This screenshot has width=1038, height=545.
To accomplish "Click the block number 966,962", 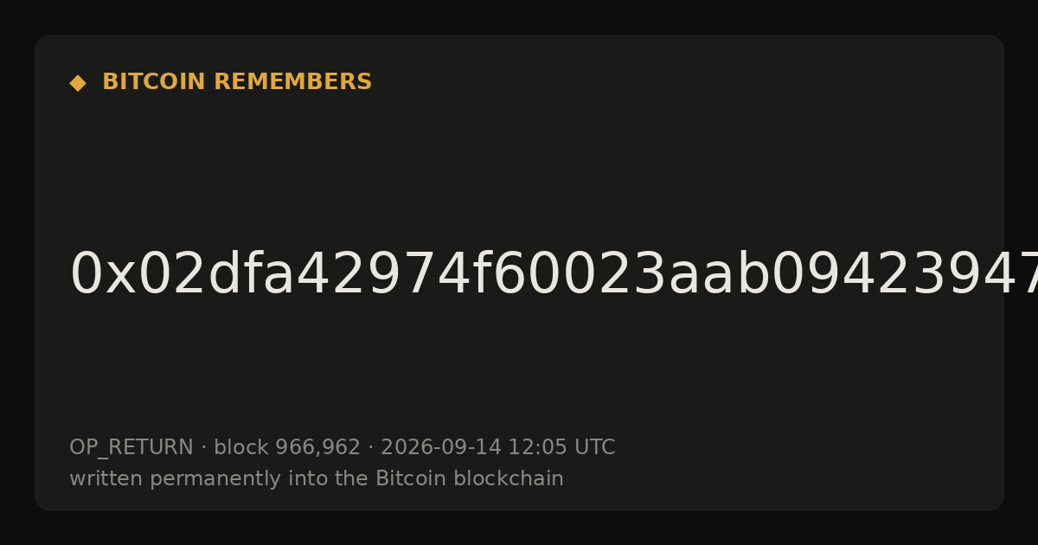I will click(x=317, y=448).
